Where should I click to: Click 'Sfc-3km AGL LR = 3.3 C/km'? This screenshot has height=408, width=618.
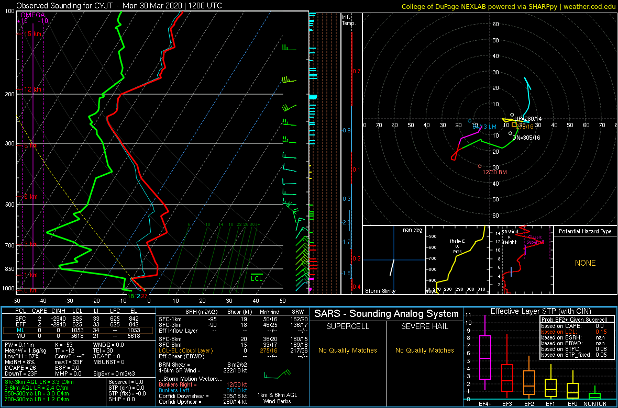[x=39, y=382]
